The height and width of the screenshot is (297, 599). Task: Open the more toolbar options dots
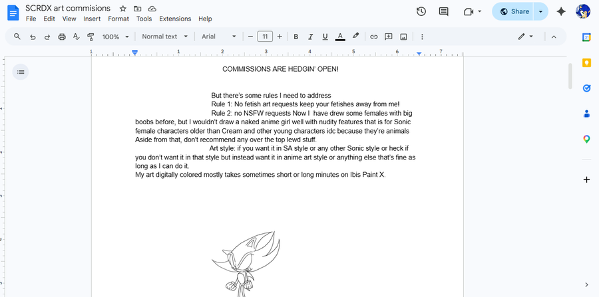422,37
